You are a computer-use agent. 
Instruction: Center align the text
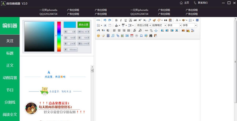click(119, 31)
